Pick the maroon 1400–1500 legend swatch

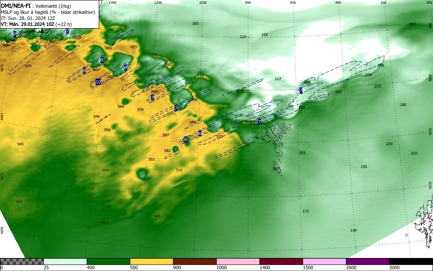pos(281,261)
